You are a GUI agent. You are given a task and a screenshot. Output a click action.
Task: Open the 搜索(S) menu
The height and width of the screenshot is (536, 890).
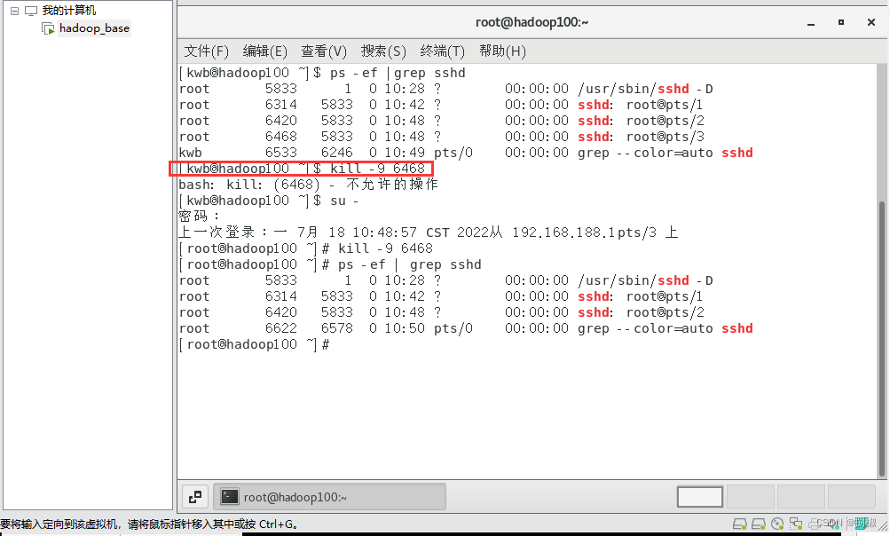pos(383,51)
